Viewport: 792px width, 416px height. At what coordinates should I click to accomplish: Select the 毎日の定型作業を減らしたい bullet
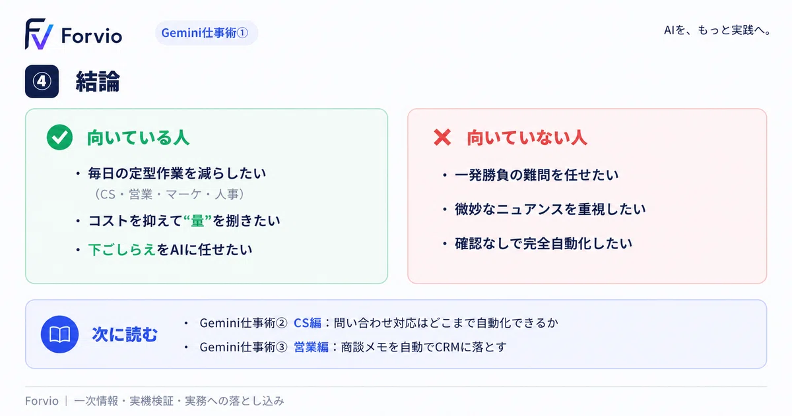(x=177, y=174)
